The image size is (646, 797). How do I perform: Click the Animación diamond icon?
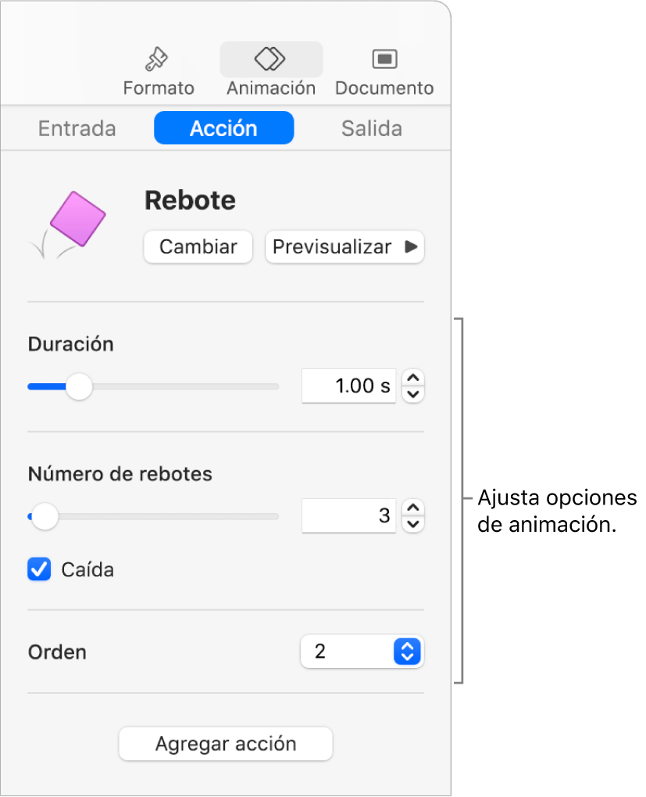[x=271, y=59]
